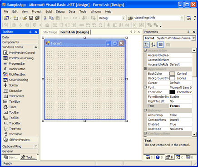Click the Save All toolbar icon

pyautogui.click(x=37, y=18)
